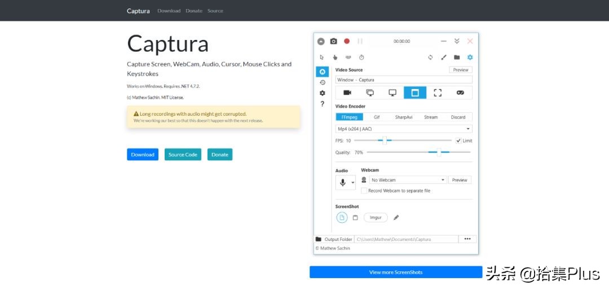The height and width of the screenshot is (290, 609).
Task: Click View more ScreenShots button
Action: coord(396,272)
